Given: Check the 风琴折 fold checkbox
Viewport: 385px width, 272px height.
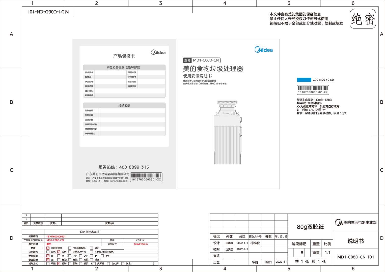Looking at the screenshot, I should 94,263.
